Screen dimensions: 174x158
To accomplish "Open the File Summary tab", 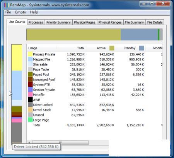I will (x=134, y=22).
